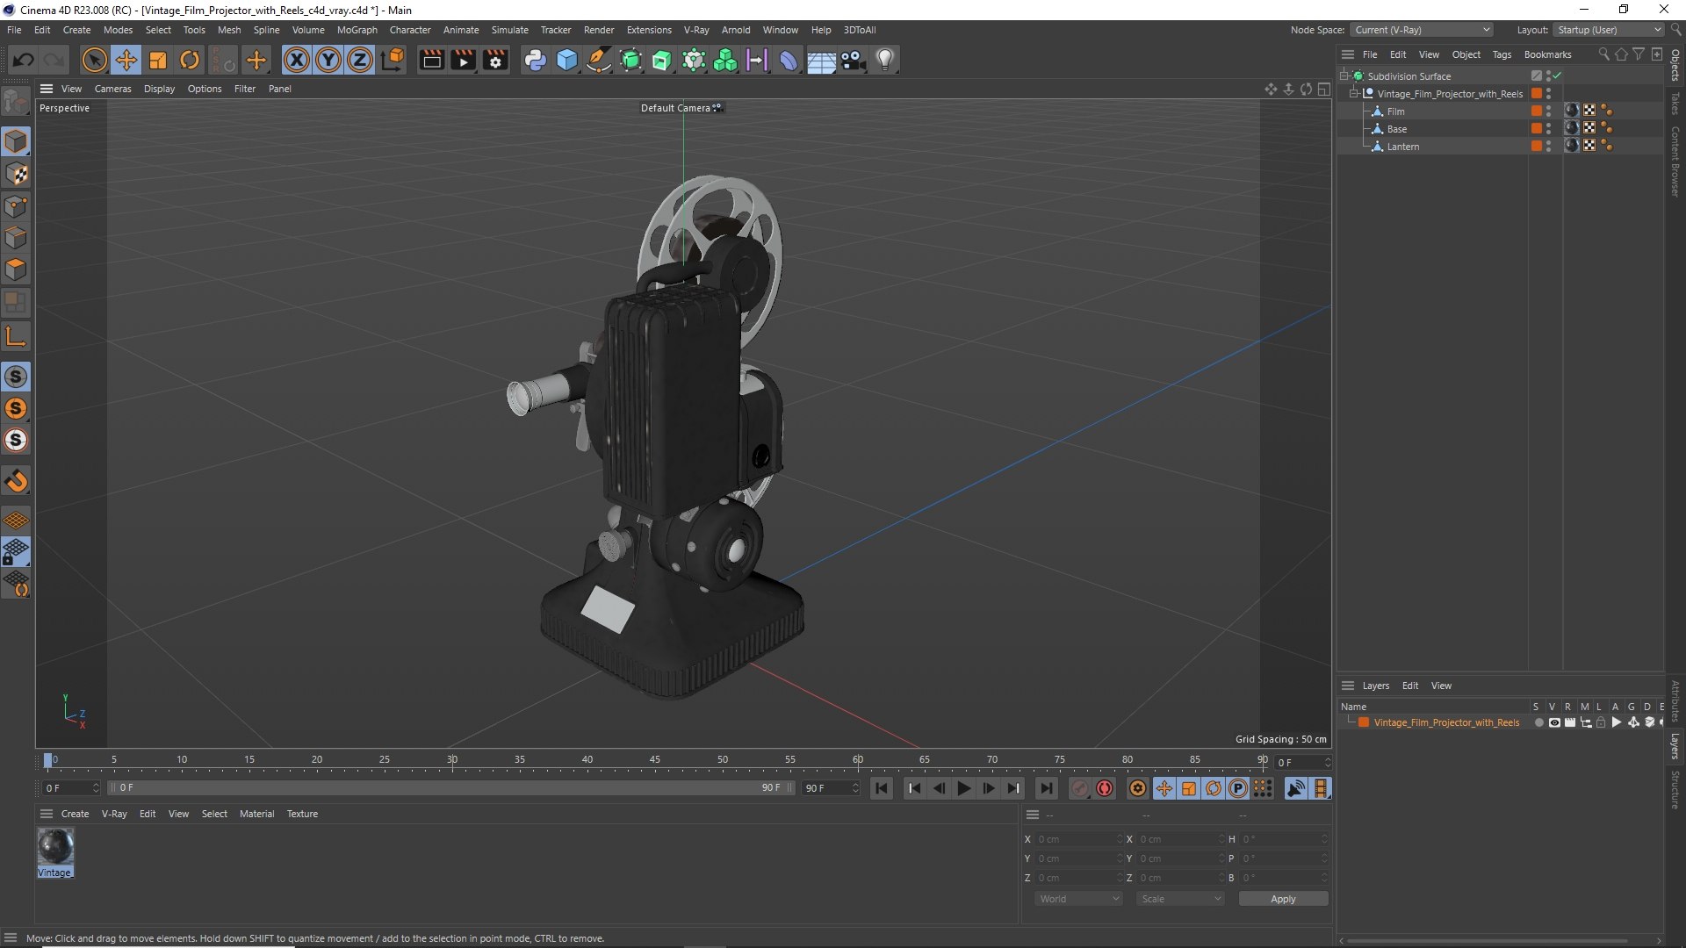This screenshot has width=1686, height=948.
Task: Open the Scale mode dropdown
Action: click(x=1180, y=899)
